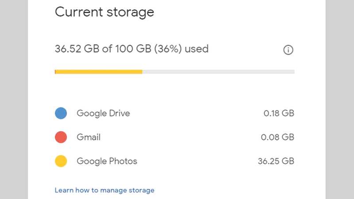The width and height of the screenshot is (354, 199).
Task: Click the yellow Google Photos dot
Action: point(61,161)
